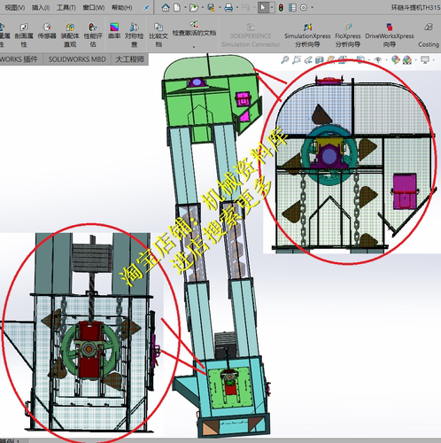
Task: Click Apply Scene icon
Action: pos(407,60)
